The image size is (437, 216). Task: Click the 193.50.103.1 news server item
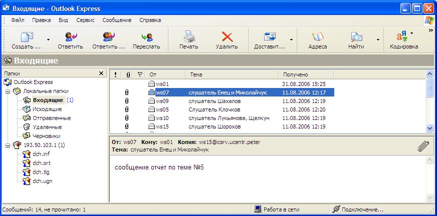click(44, 145)
